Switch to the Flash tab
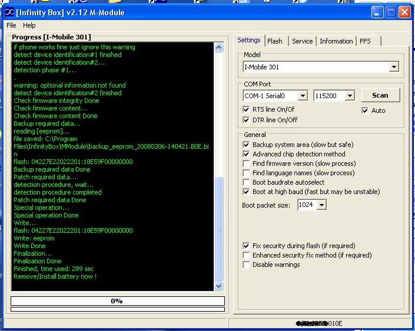415x331 pixels. pos(275,41)
